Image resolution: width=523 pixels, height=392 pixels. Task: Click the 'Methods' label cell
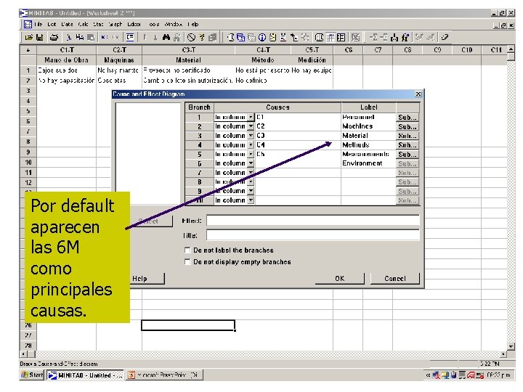(x=368, y=145)
